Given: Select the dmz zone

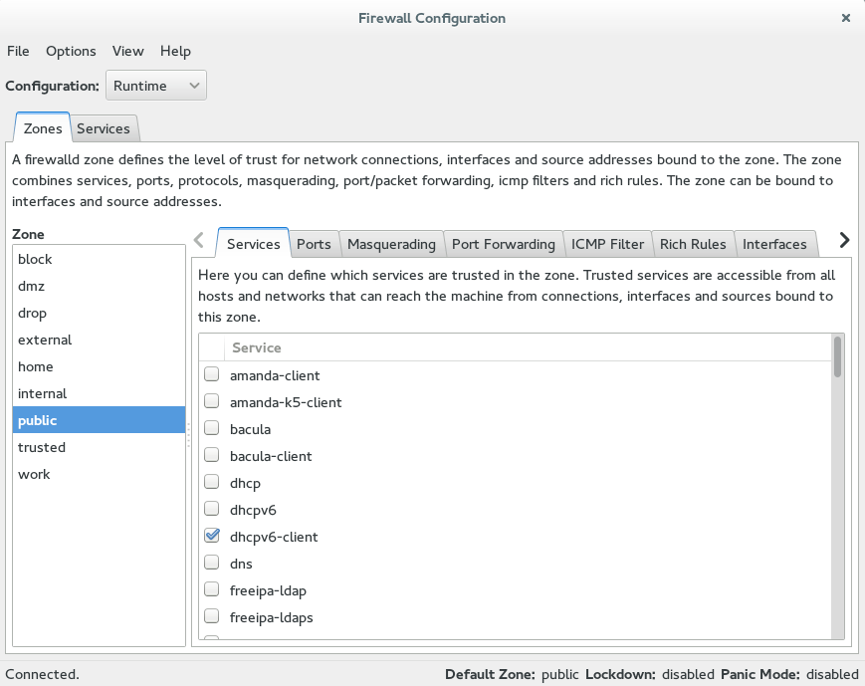Looking at the screenshot, I should 29,286.
